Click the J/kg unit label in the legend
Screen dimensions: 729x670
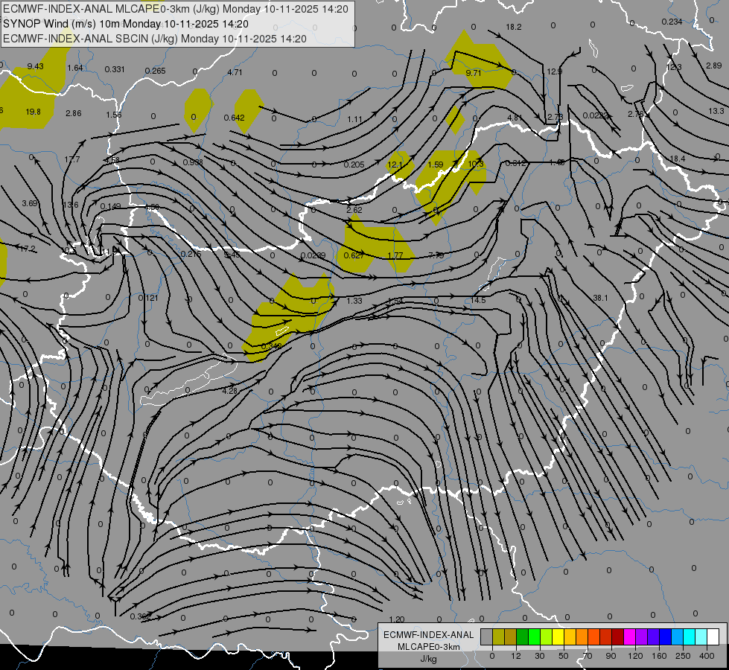[428, 659]
